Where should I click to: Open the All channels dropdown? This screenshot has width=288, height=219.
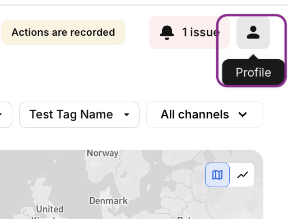(205, 115)
